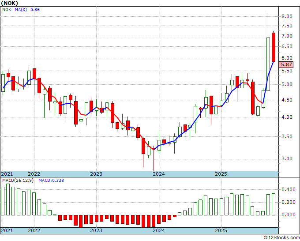Click the 3.50 price axis label

pos(287,136)
